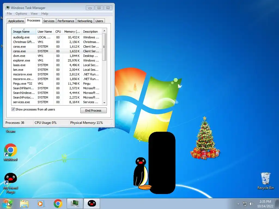
Task: Switch to the Networking tab
Action: click(x=85, y=21)
